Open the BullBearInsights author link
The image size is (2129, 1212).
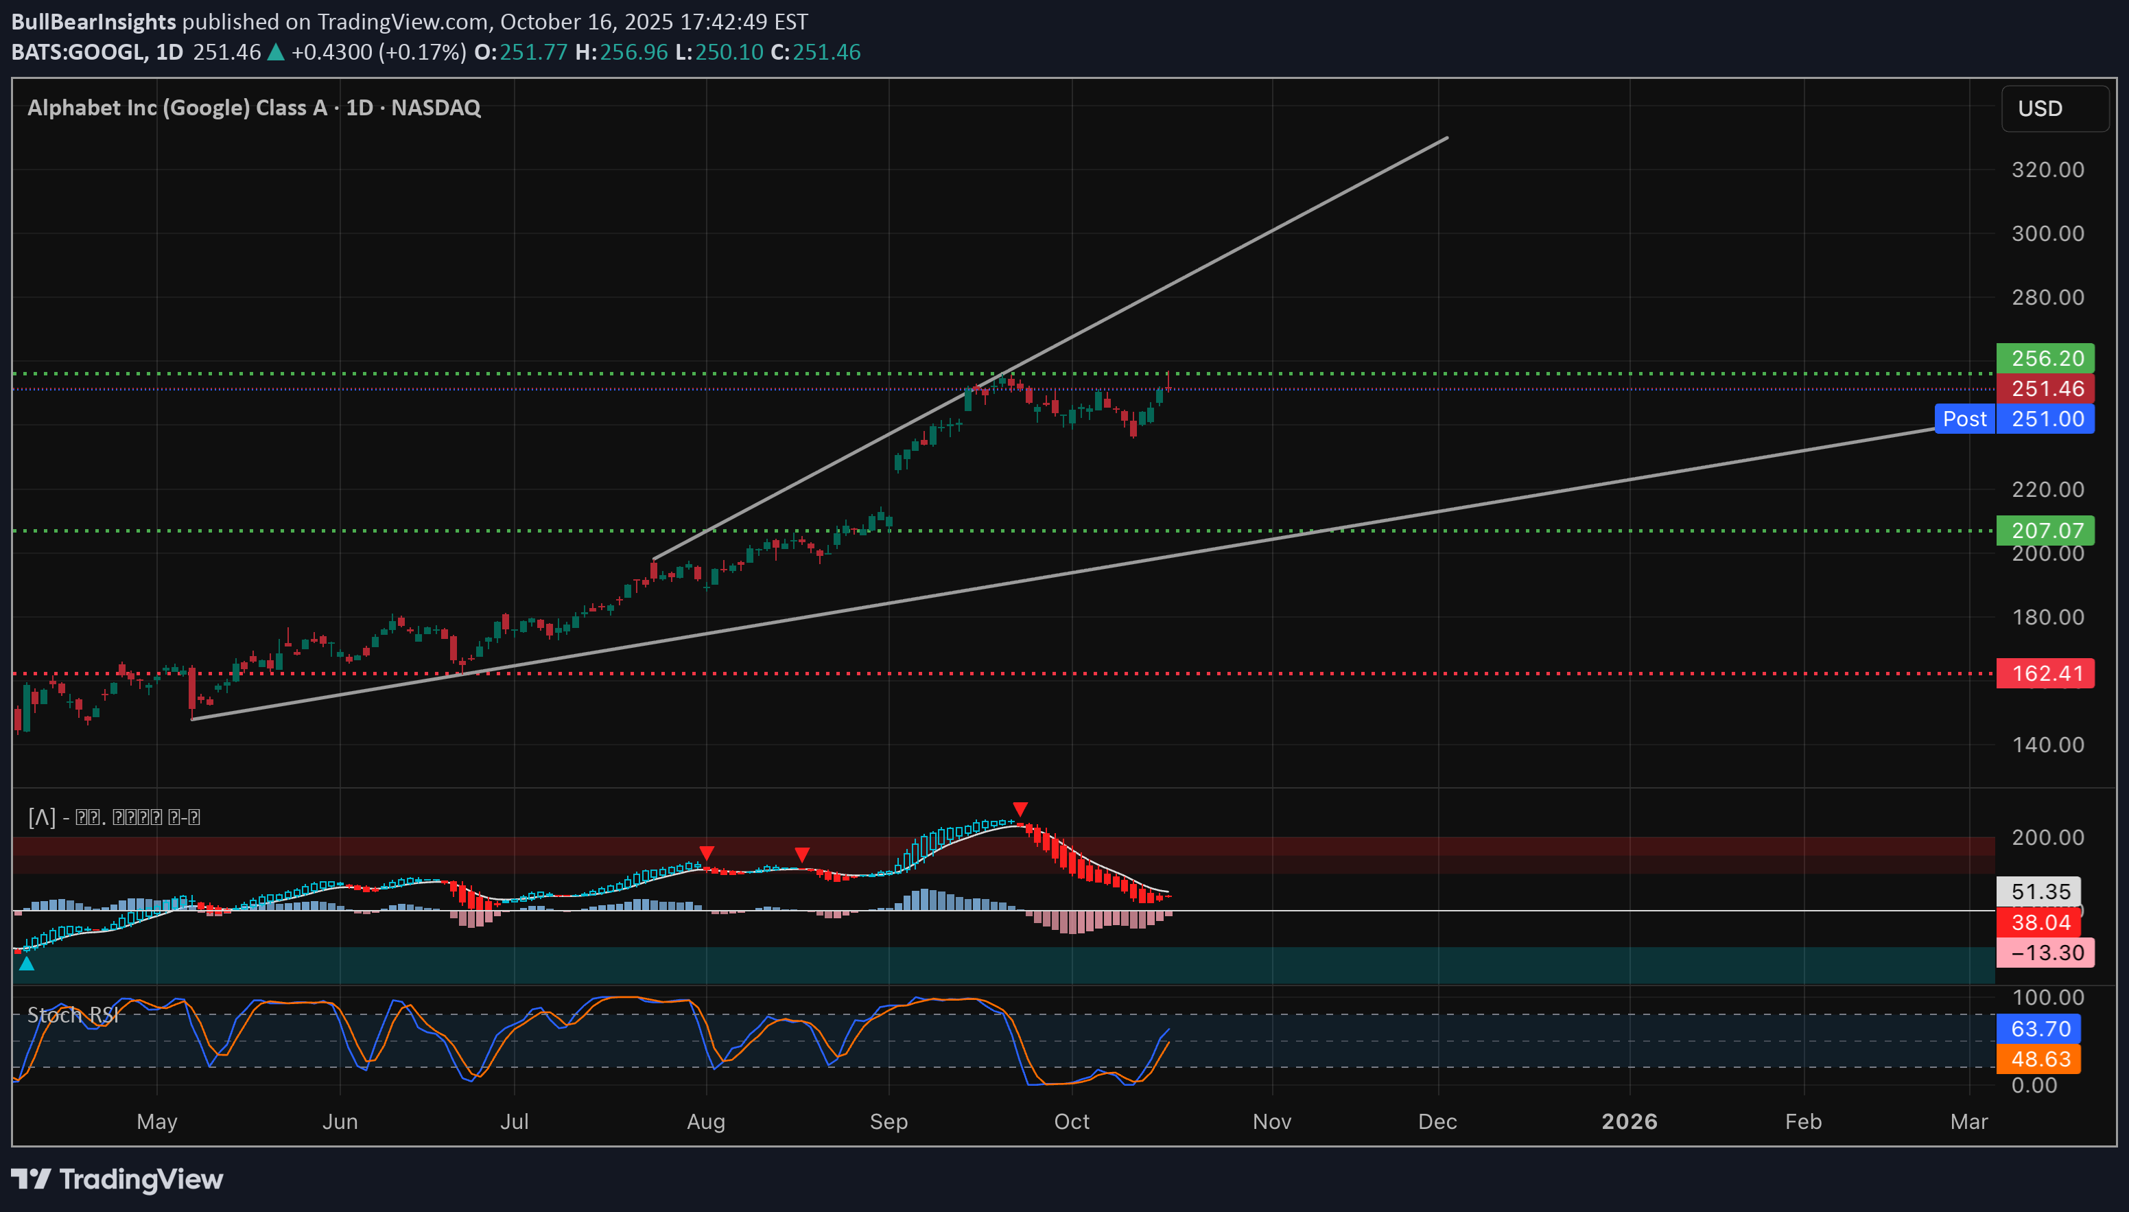coord(93,22)
